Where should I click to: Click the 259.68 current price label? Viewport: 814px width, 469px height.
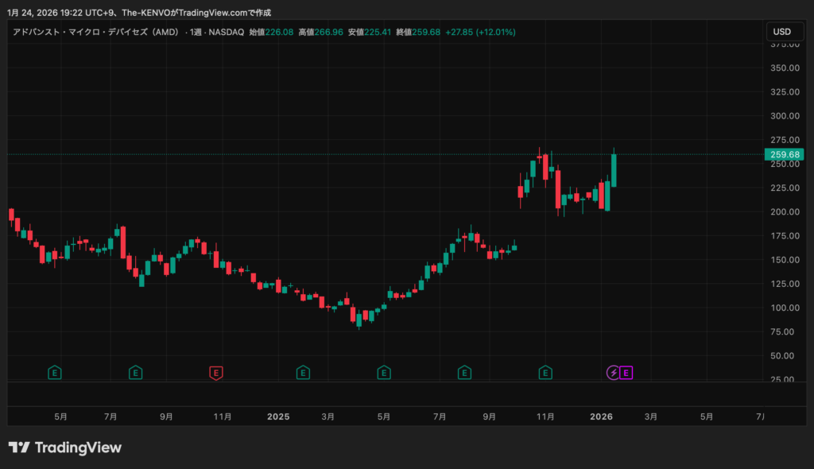[785, 154]
